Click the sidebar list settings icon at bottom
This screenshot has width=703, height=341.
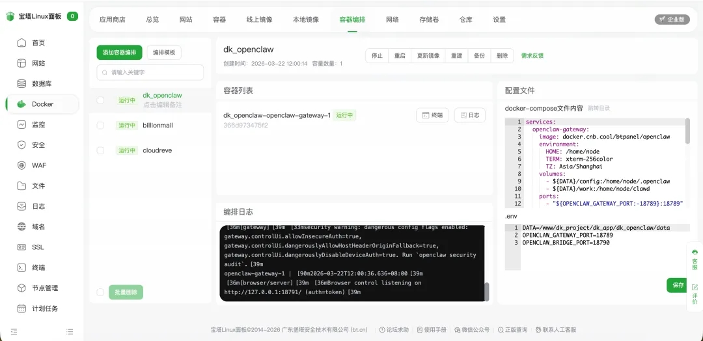point(70,332)
